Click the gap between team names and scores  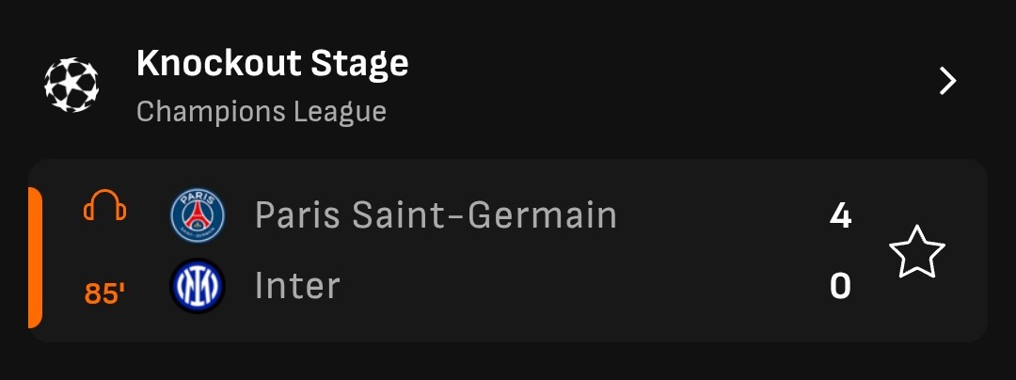tap(720, 250)
